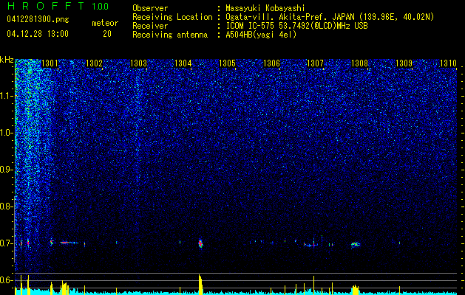Click the 0.7 kHz frequency label
This screenshot has width=465, height=295.
7,243
